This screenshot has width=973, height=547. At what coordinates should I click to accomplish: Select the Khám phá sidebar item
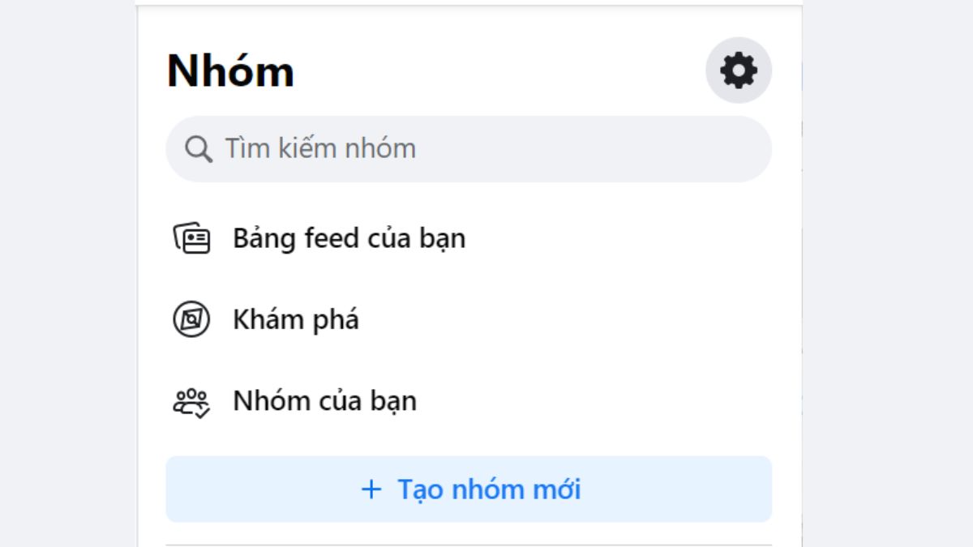(296, 319)
